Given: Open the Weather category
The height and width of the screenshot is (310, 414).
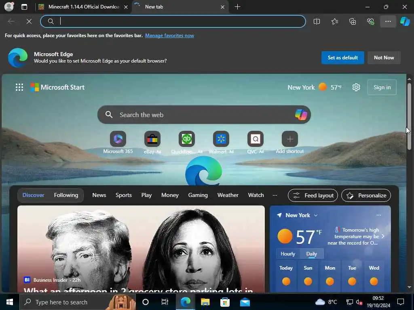Looking at the screenshot, I should point(228,195).
